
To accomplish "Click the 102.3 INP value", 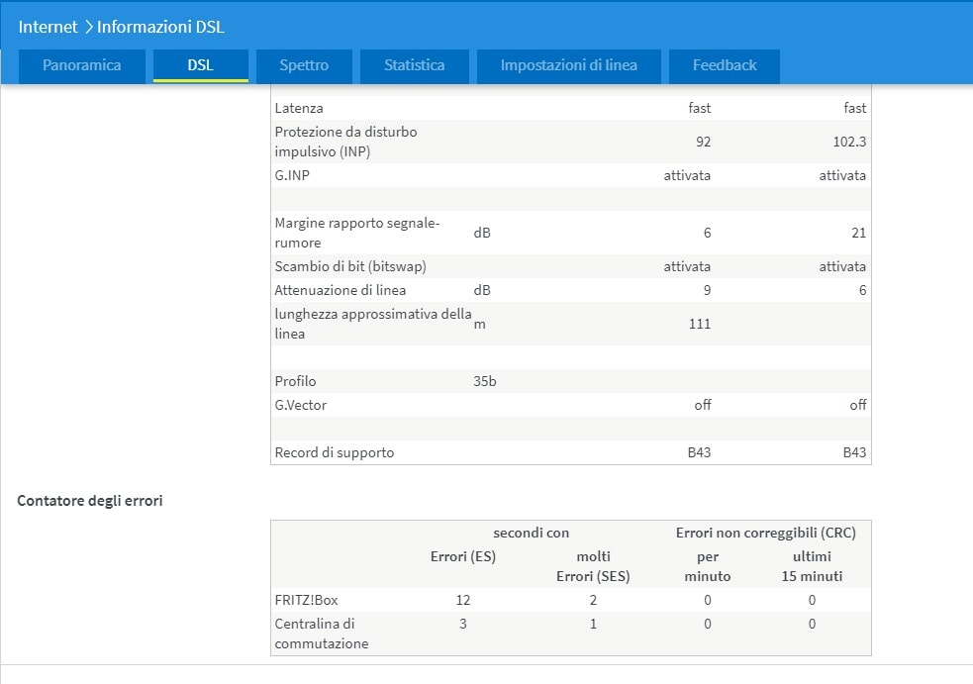I will 848,142.
